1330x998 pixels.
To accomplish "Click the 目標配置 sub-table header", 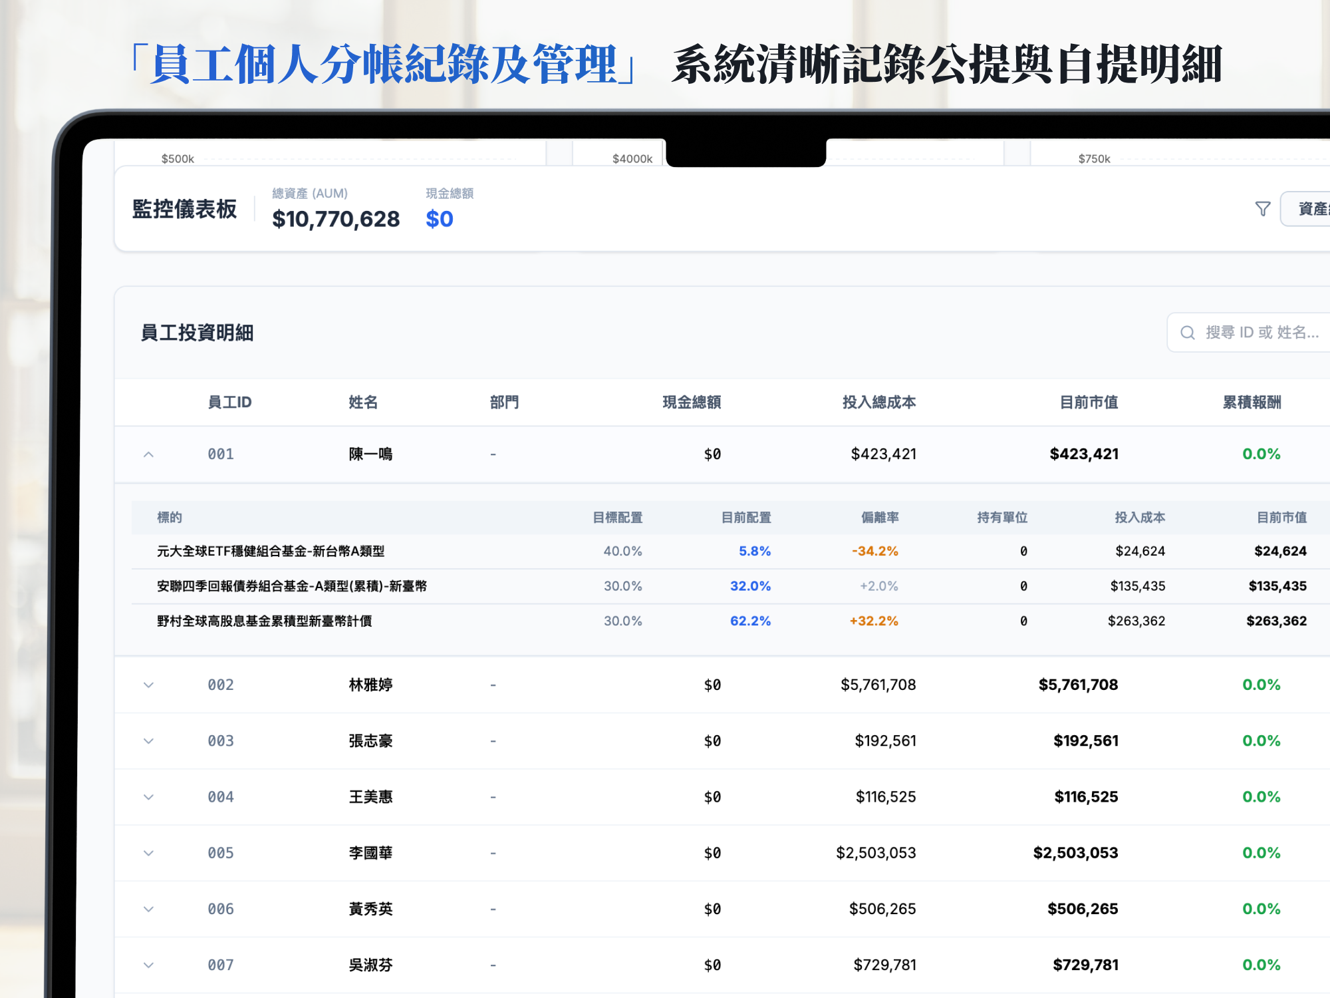I will click(x=618, y=518).
